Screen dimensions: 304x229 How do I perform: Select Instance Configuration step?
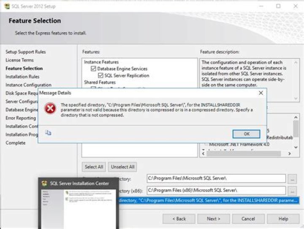coord(29,85)
